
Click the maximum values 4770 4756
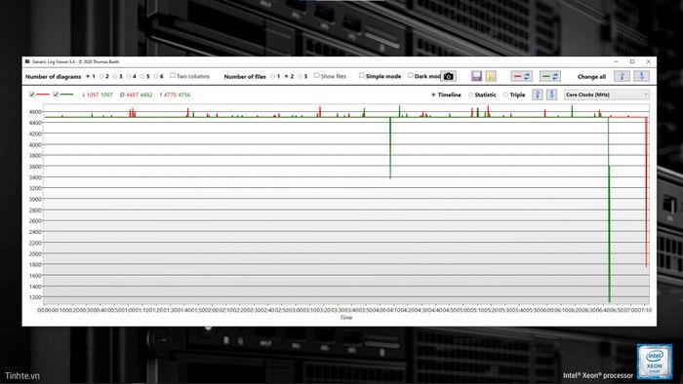pos(175,95)
